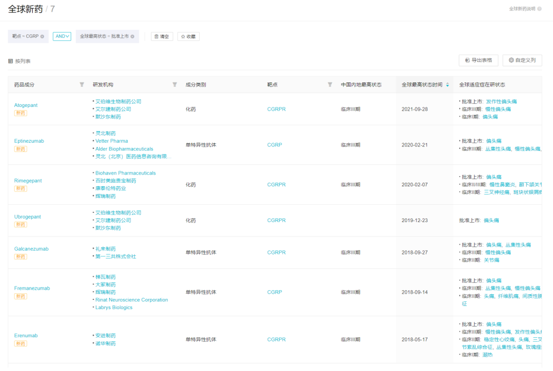Click the 清空 clear filters button
This screenshot has width=553, height=371.
tap(162, 36)
